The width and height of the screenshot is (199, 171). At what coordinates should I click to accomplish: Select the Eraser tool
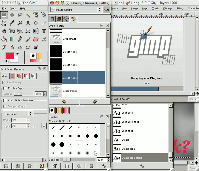[x=36, y=39]
